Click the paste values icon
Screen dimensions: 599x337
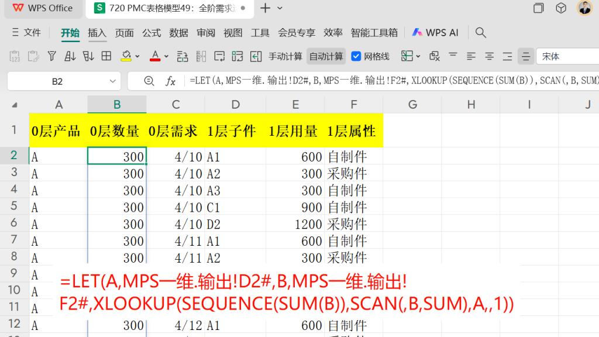tap(15, 57)
